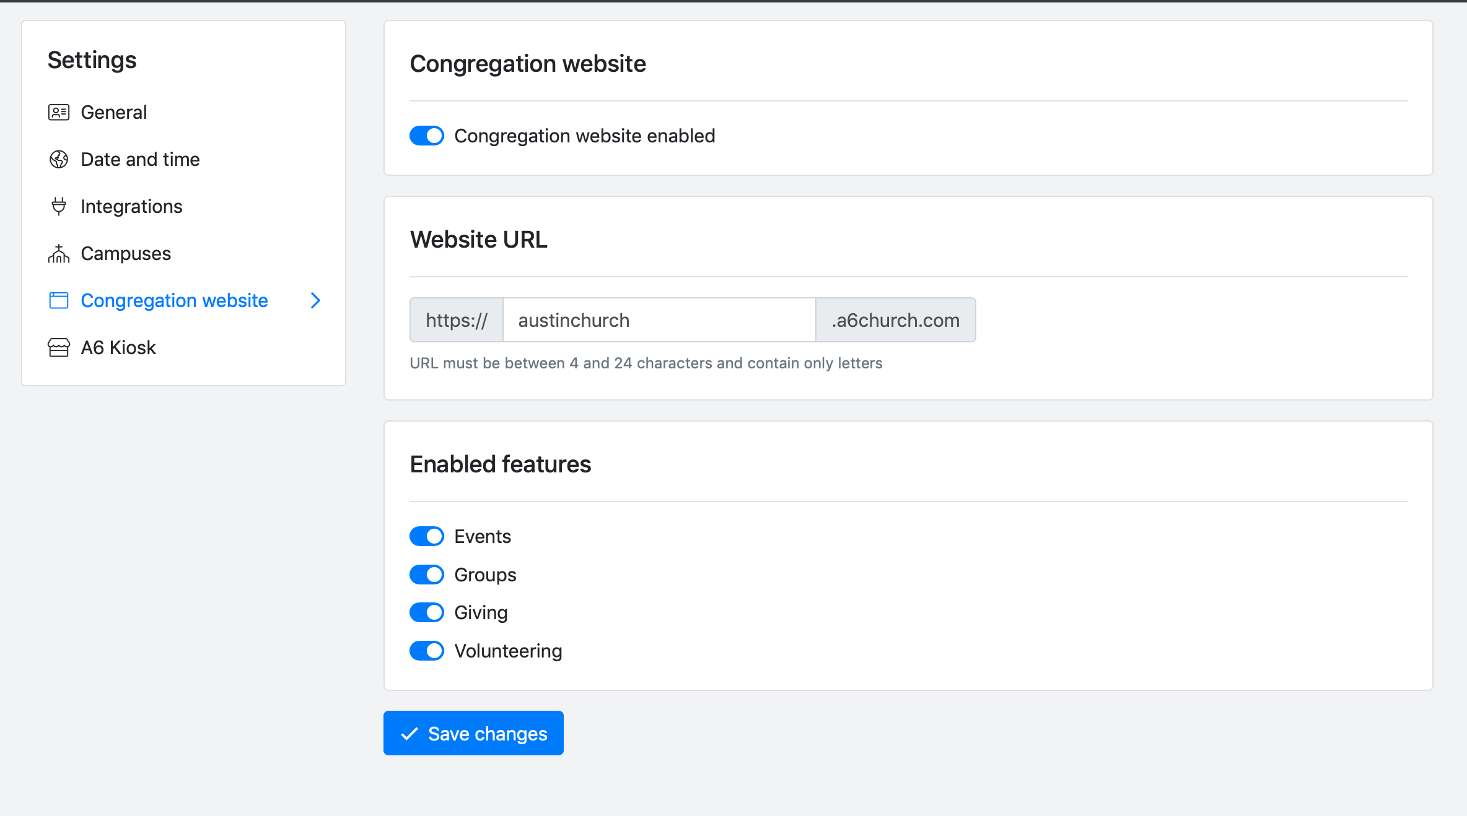This screenshot has width=1467, height=816.
Task: Click the General ID card icon
Action: [59, 112]
